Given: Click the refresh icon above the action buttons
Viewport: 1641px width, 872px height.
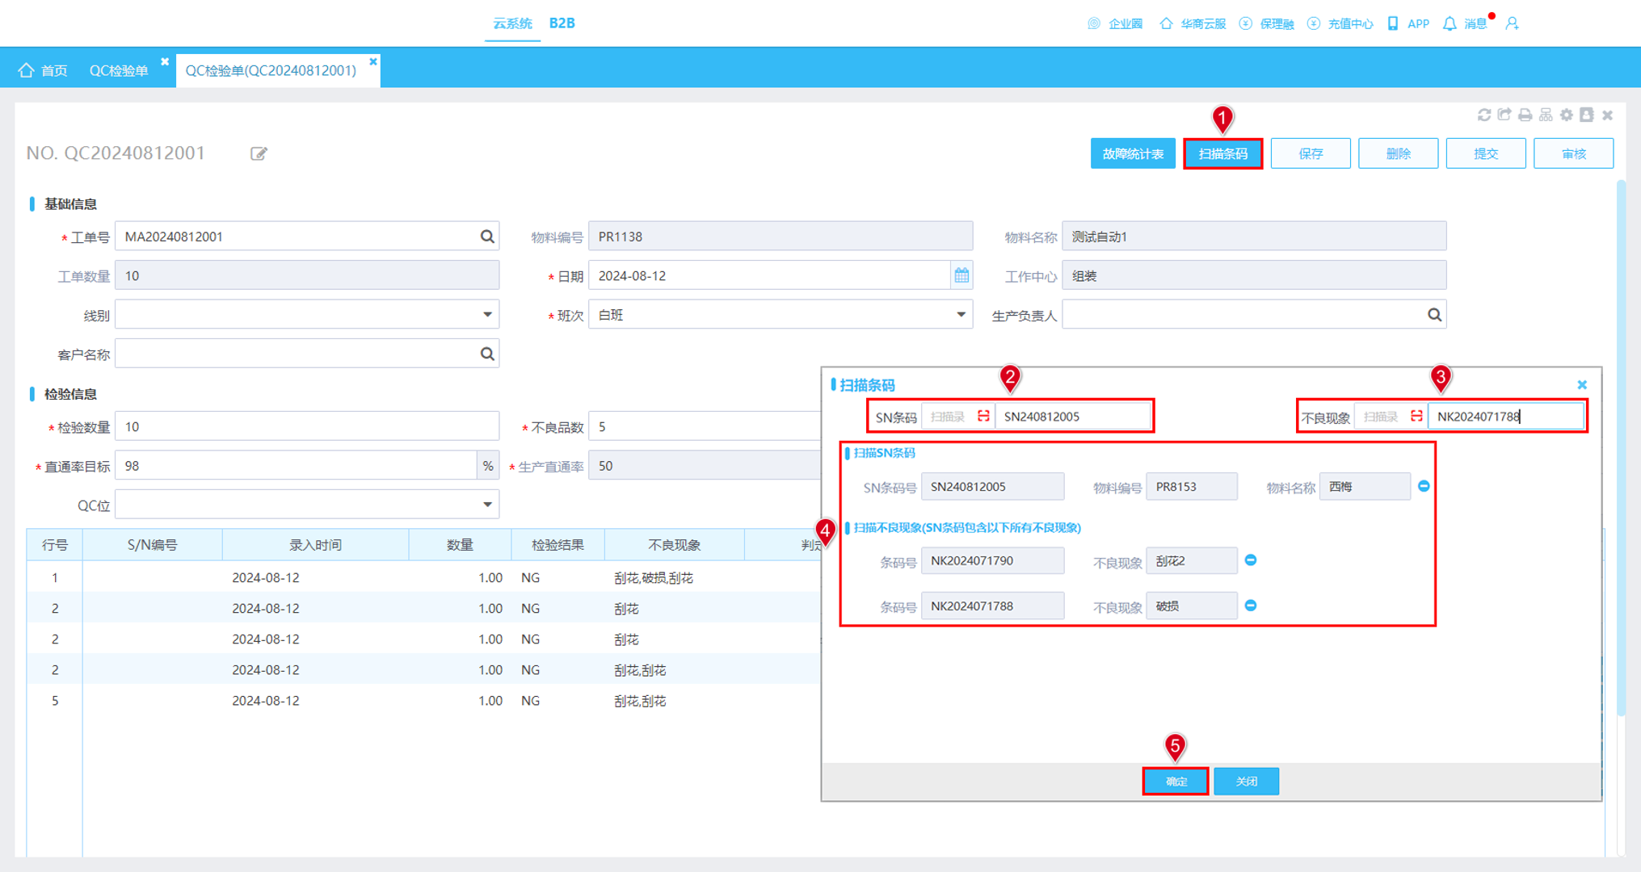Looking at the screenshot, I should (x=1484, y=115).
